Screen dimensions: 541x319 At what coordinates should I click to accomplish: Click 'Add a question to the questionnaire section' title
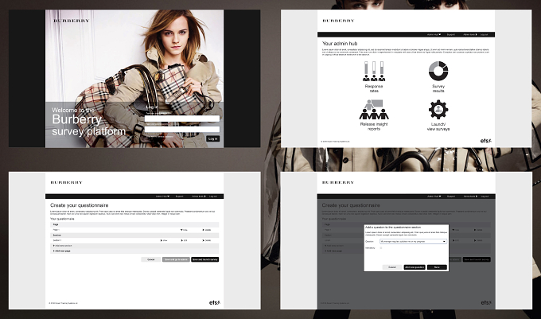[x=393, y=228]
